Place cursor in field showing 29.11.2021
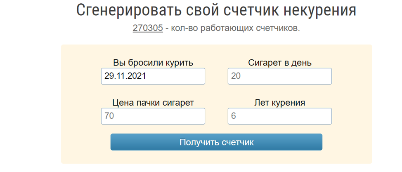The width and height of the screenshot is (402, 172). click(153, 76)
